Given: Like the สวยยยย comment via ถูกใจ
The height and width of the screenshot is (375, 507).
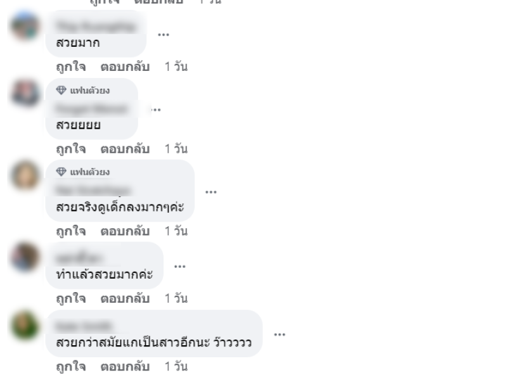Looking at the screenshot, I should coord(71,149).
